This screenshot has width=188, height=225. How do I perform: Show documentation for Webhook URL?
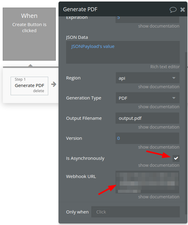pos(159,197)
